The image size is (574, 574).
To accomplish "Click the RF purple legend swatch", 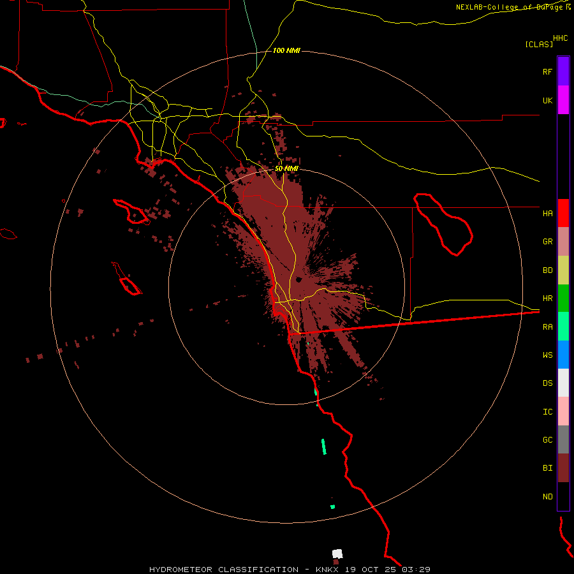I will [563, 71].
